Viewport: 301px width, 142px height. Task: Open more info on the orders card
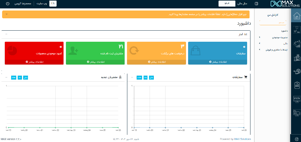(218, 62)
